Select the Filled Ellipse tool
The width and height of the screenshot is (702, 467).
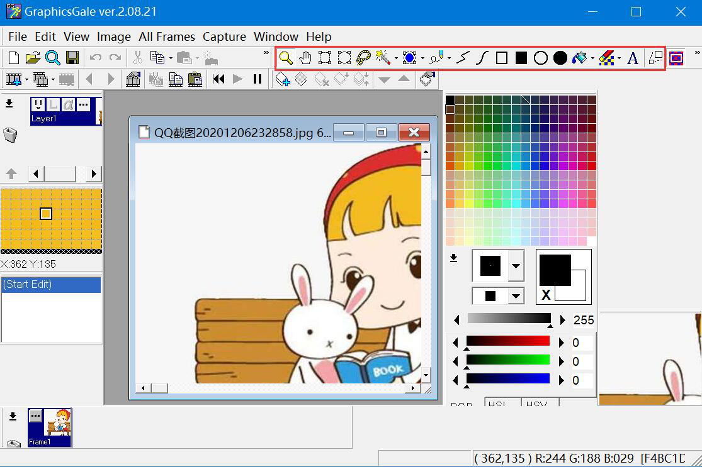[x=560, y=58]
